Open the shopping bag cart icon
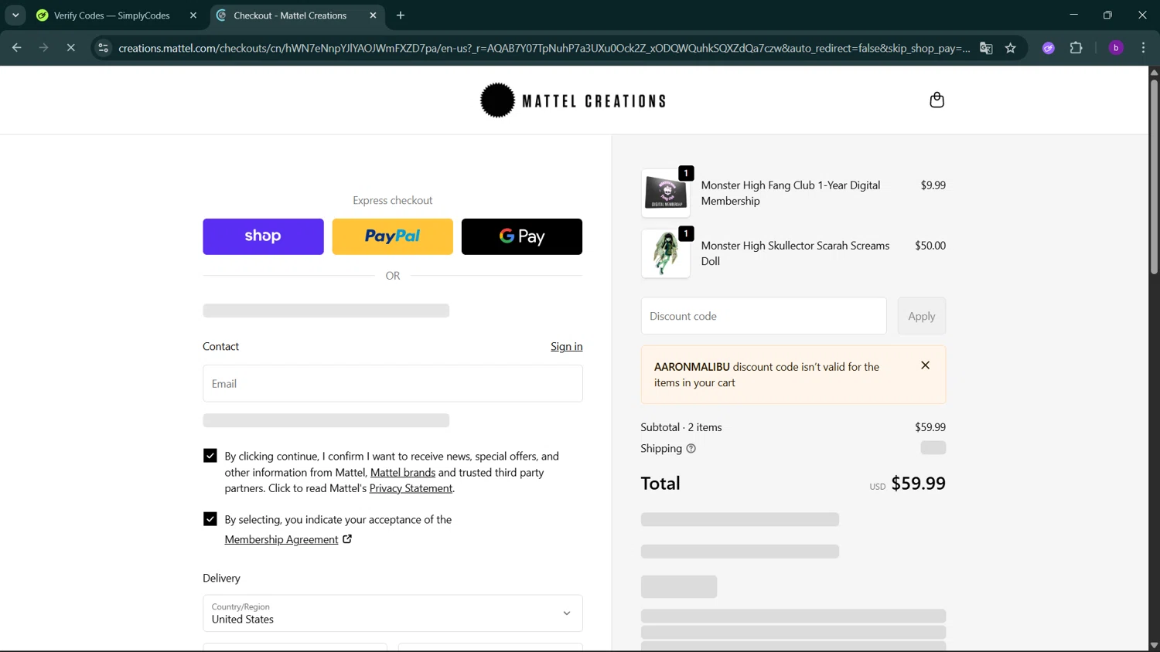This screenshot has width=1160, height=652. (937, 100)
